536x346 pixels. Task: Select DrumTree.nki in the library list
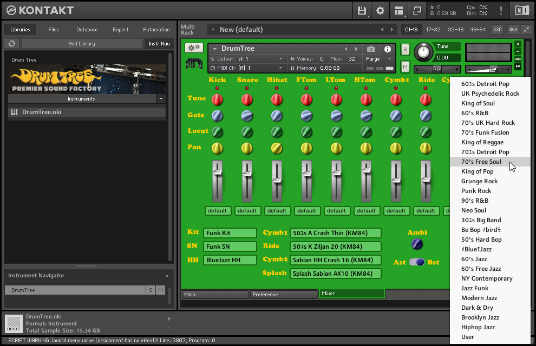tap(87, 112)
